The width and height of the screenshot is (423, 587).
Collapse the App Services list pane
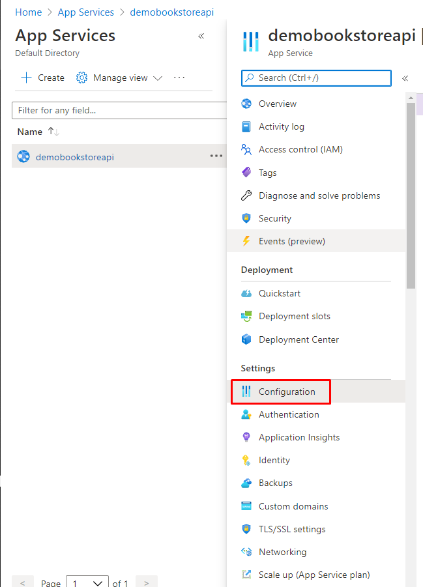click(x=201, y=36)
